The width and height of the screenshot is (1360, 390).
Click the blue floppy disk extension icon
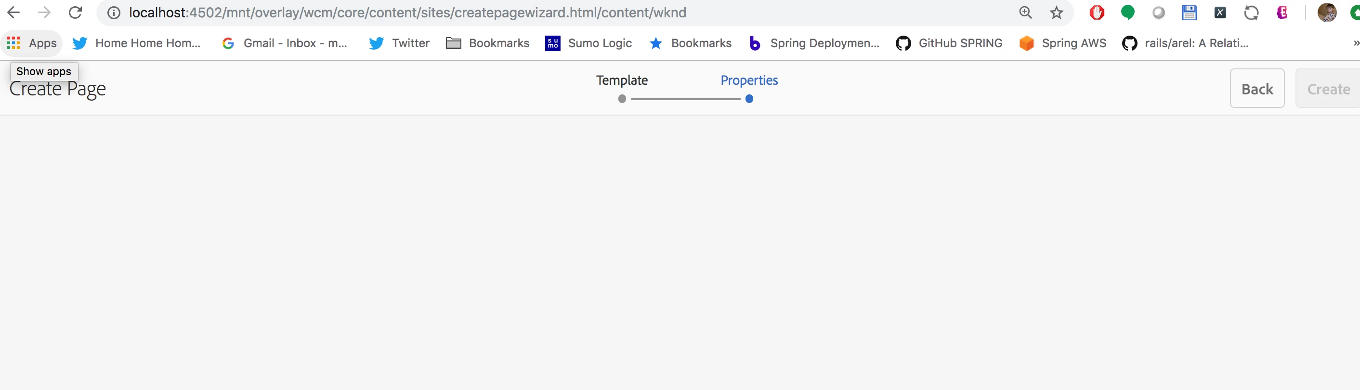(x=1189, y=13)
